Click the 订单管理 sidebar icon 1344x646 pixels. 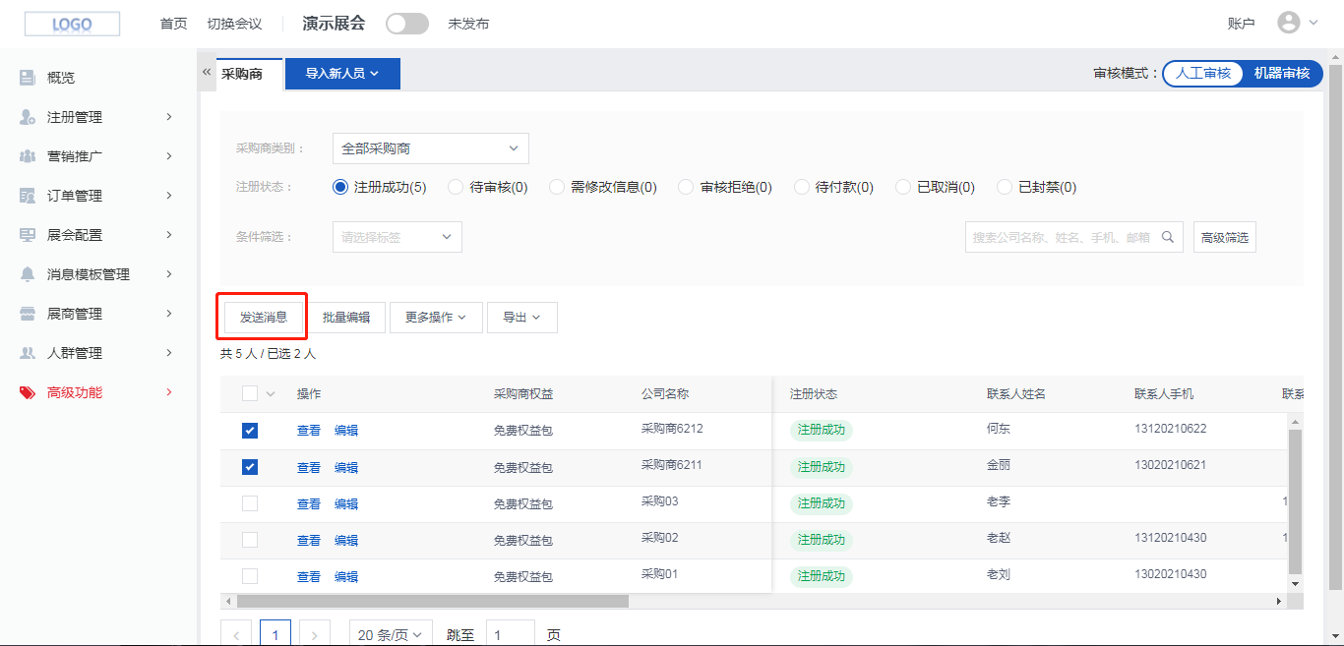point(28,196)
